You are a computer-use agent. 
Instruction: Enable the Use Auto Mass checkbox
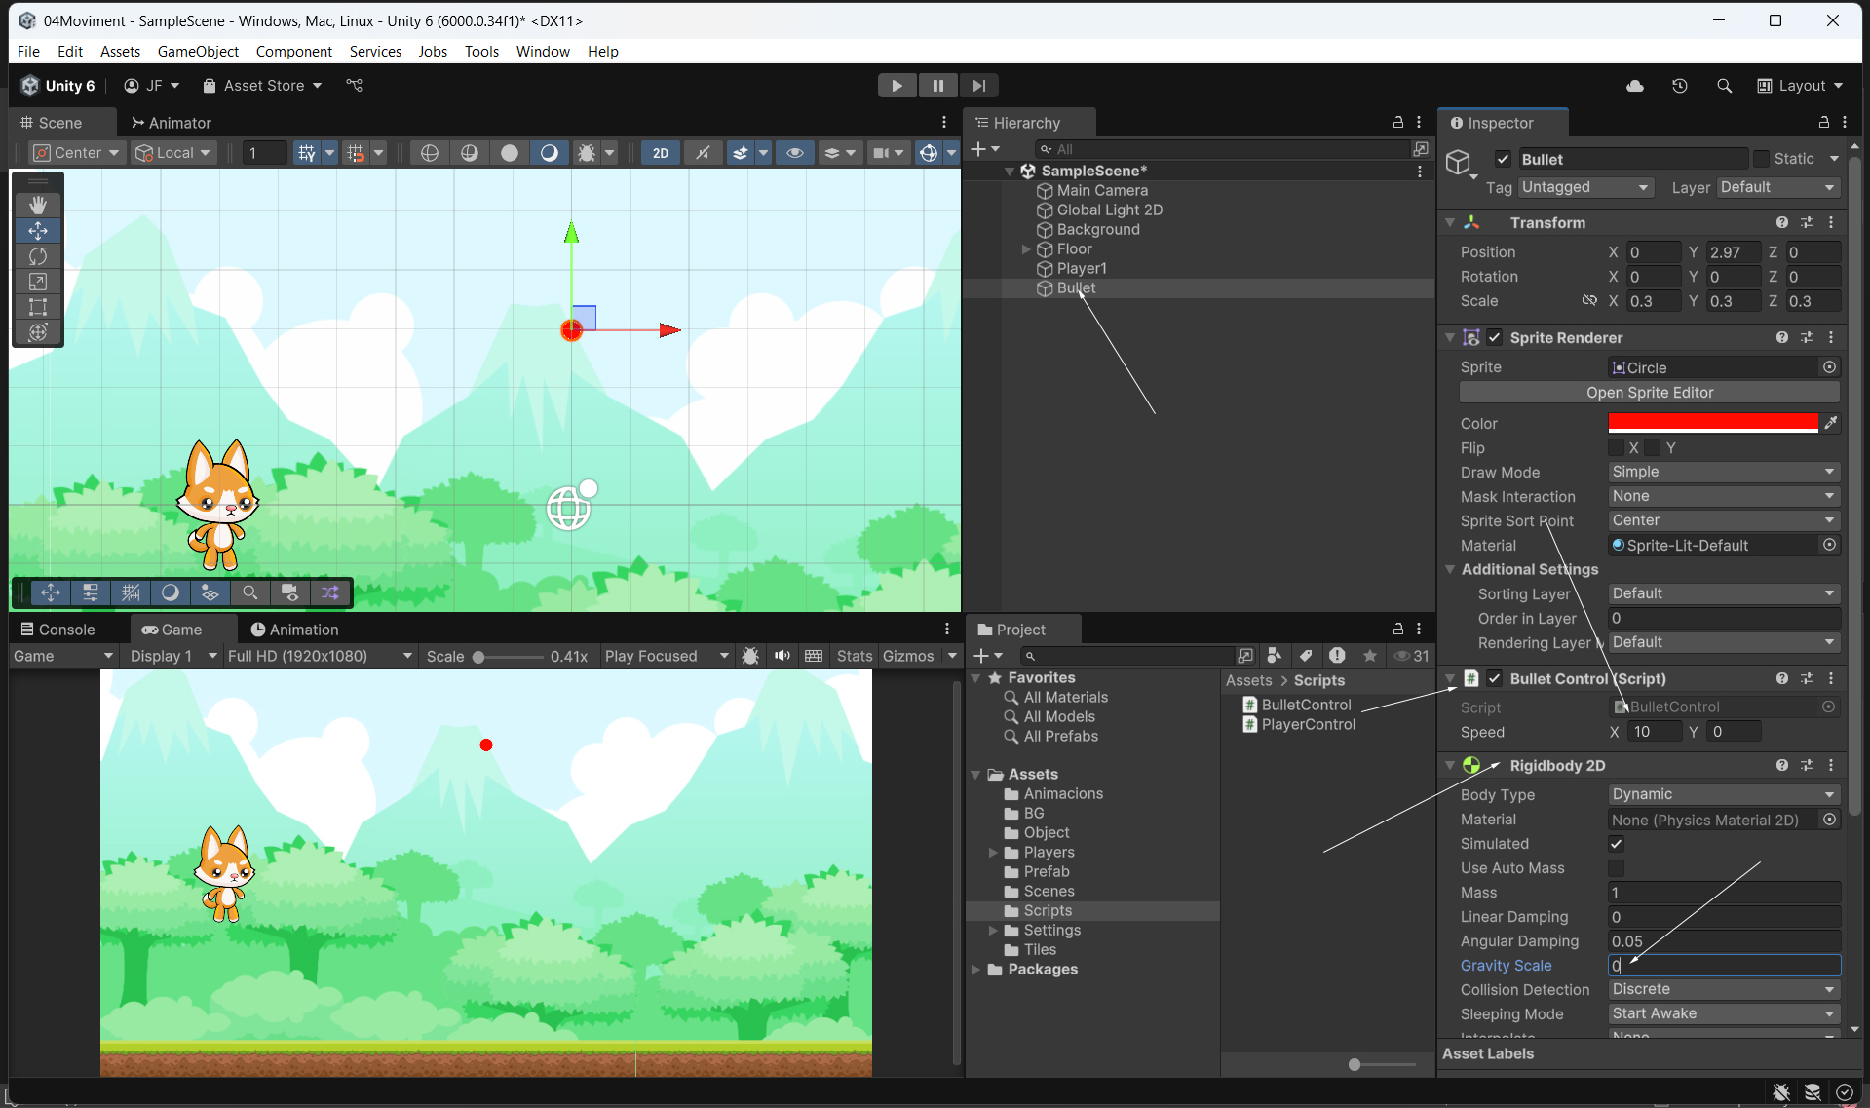point(1617,868)
